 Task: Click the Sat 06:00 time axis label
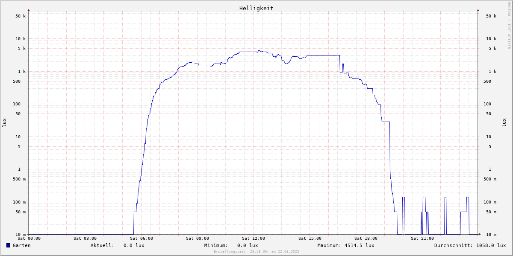142,239
